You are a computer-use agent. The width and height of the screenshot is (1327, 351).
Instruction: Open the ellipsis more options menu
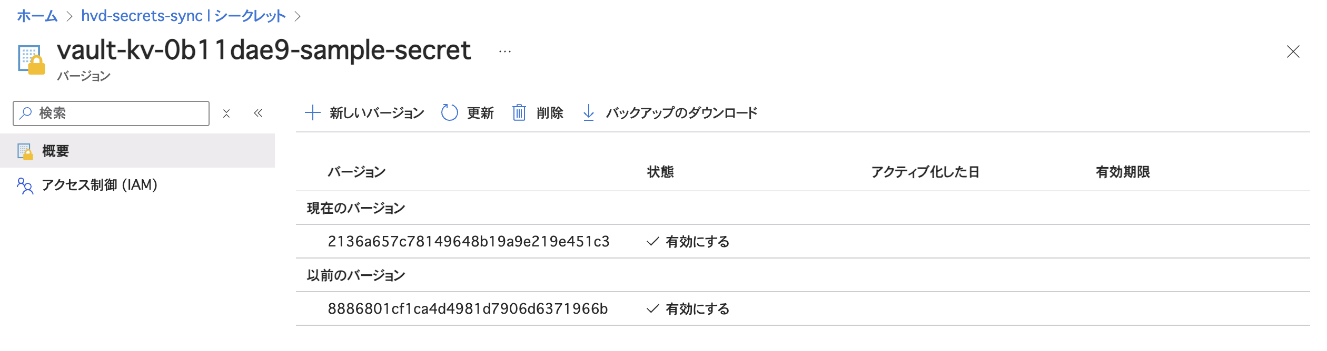505,51
